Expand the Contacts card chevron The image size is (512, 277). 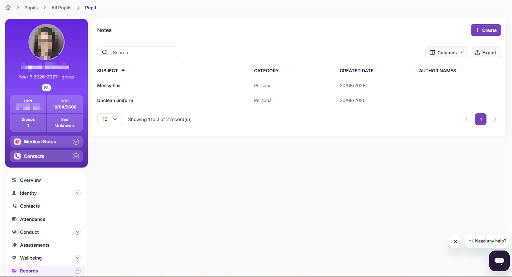coord(76,156)
